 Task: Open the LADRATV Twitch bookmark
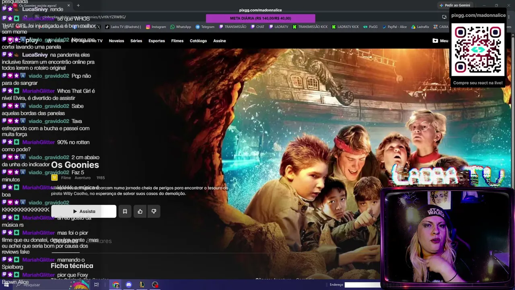point(278,27)
